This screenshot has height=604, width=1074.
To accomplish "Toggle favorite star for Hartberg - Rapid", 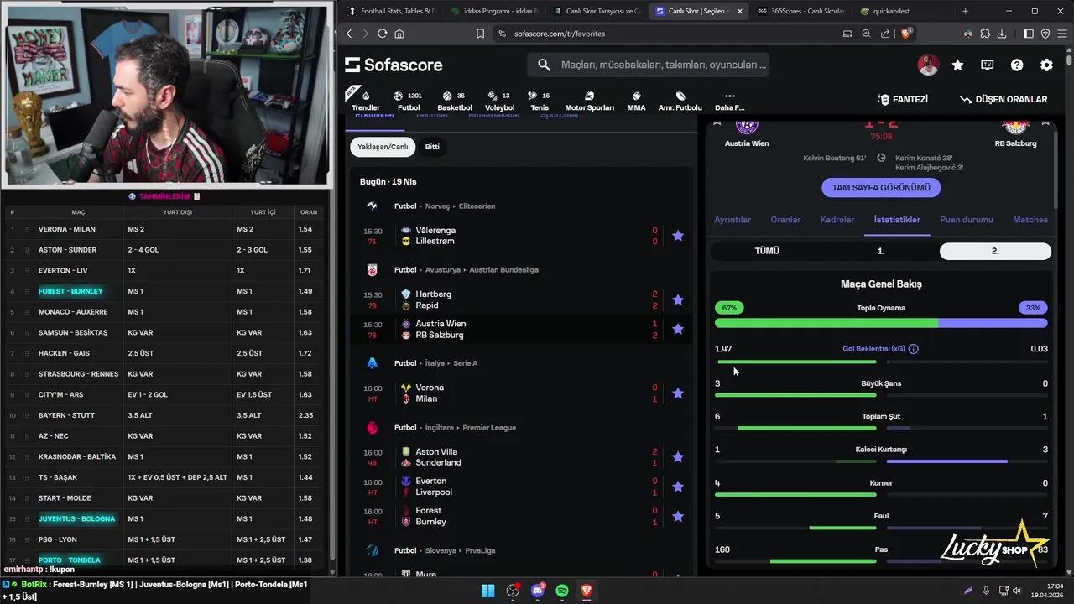I will (678, 299).
